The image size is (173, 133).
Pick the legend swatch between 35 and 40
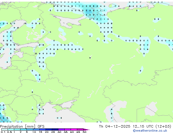(x=68, y=129)
